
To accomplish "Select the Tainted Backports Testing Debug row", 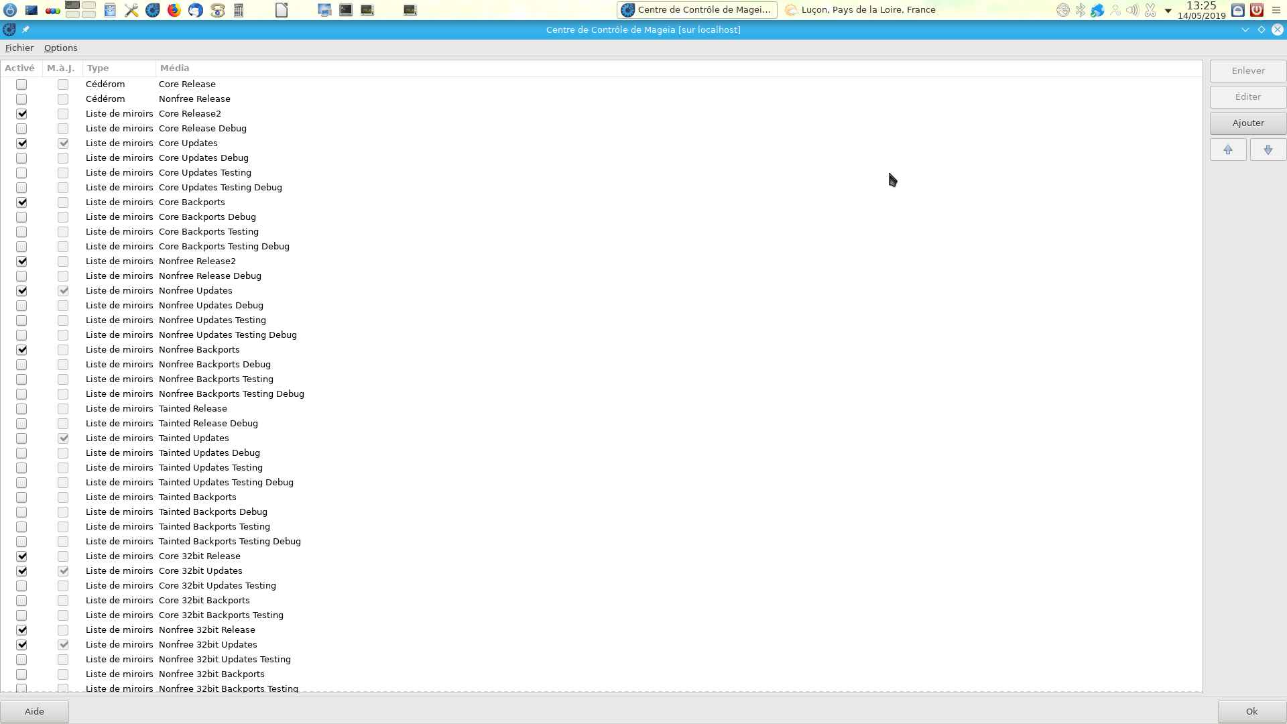I will pos(601,542).
